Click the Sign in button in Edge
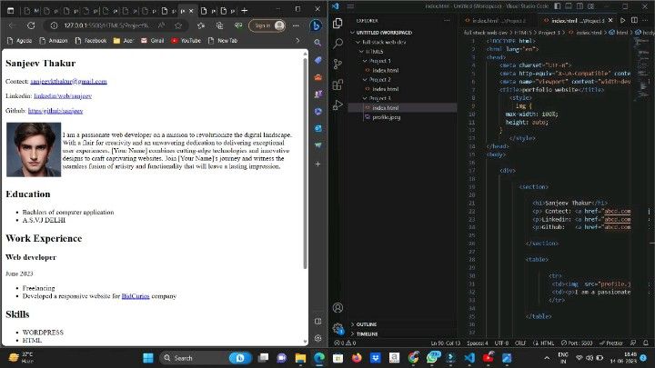 pos(267,25)
